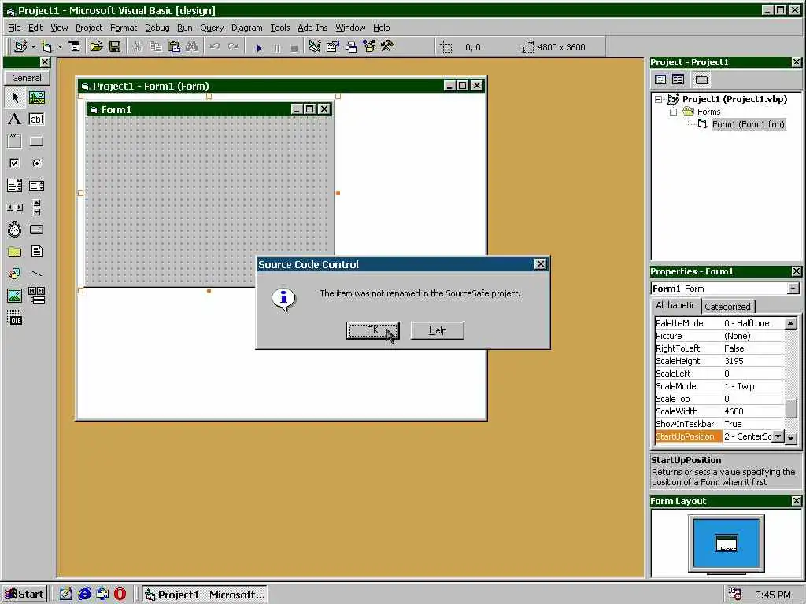Select the DriveListBox control tool
This screenshot has width=806, height=604.
(36, 230)
